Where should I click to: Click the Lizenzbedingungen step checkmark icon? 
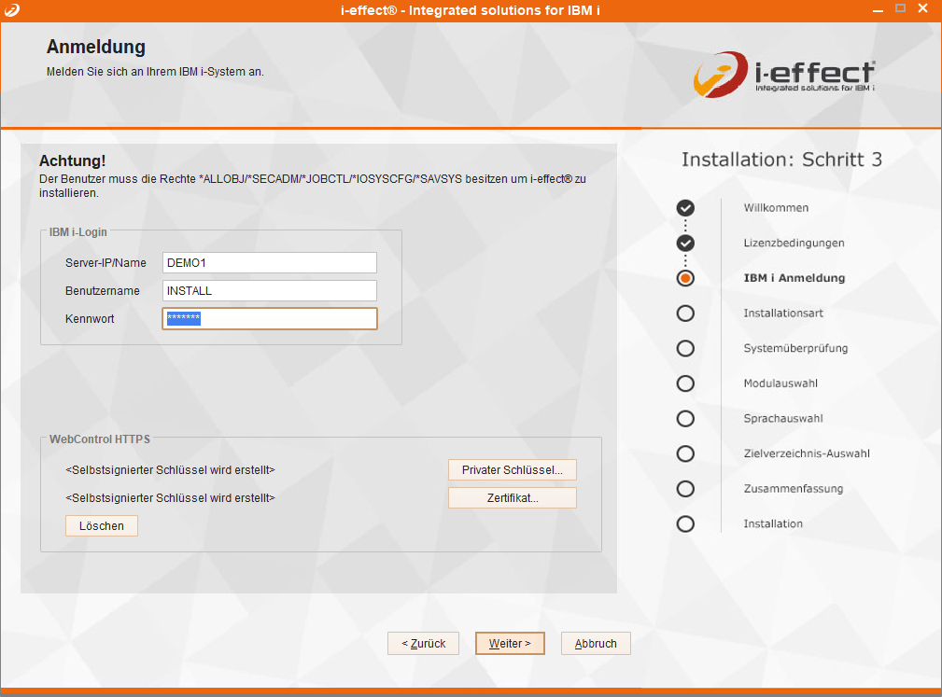(x=685, y=243)
